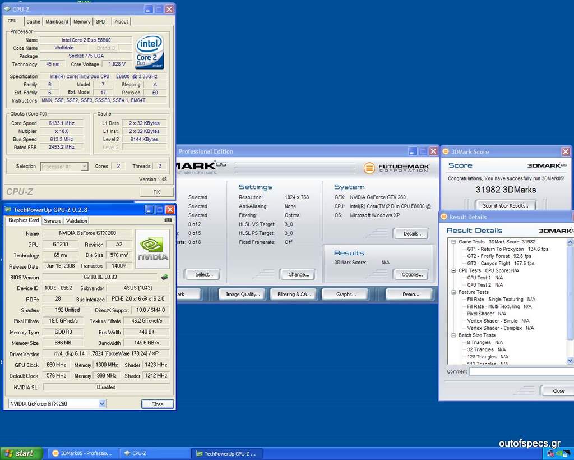Select GT2 - Firefly Forest result
Image resolution: width=574 pixels, height=460 pixels.
[499, 256]
